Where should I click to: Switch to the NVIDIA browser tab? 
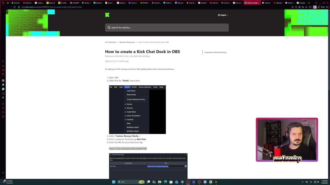[x=144, y=3]
